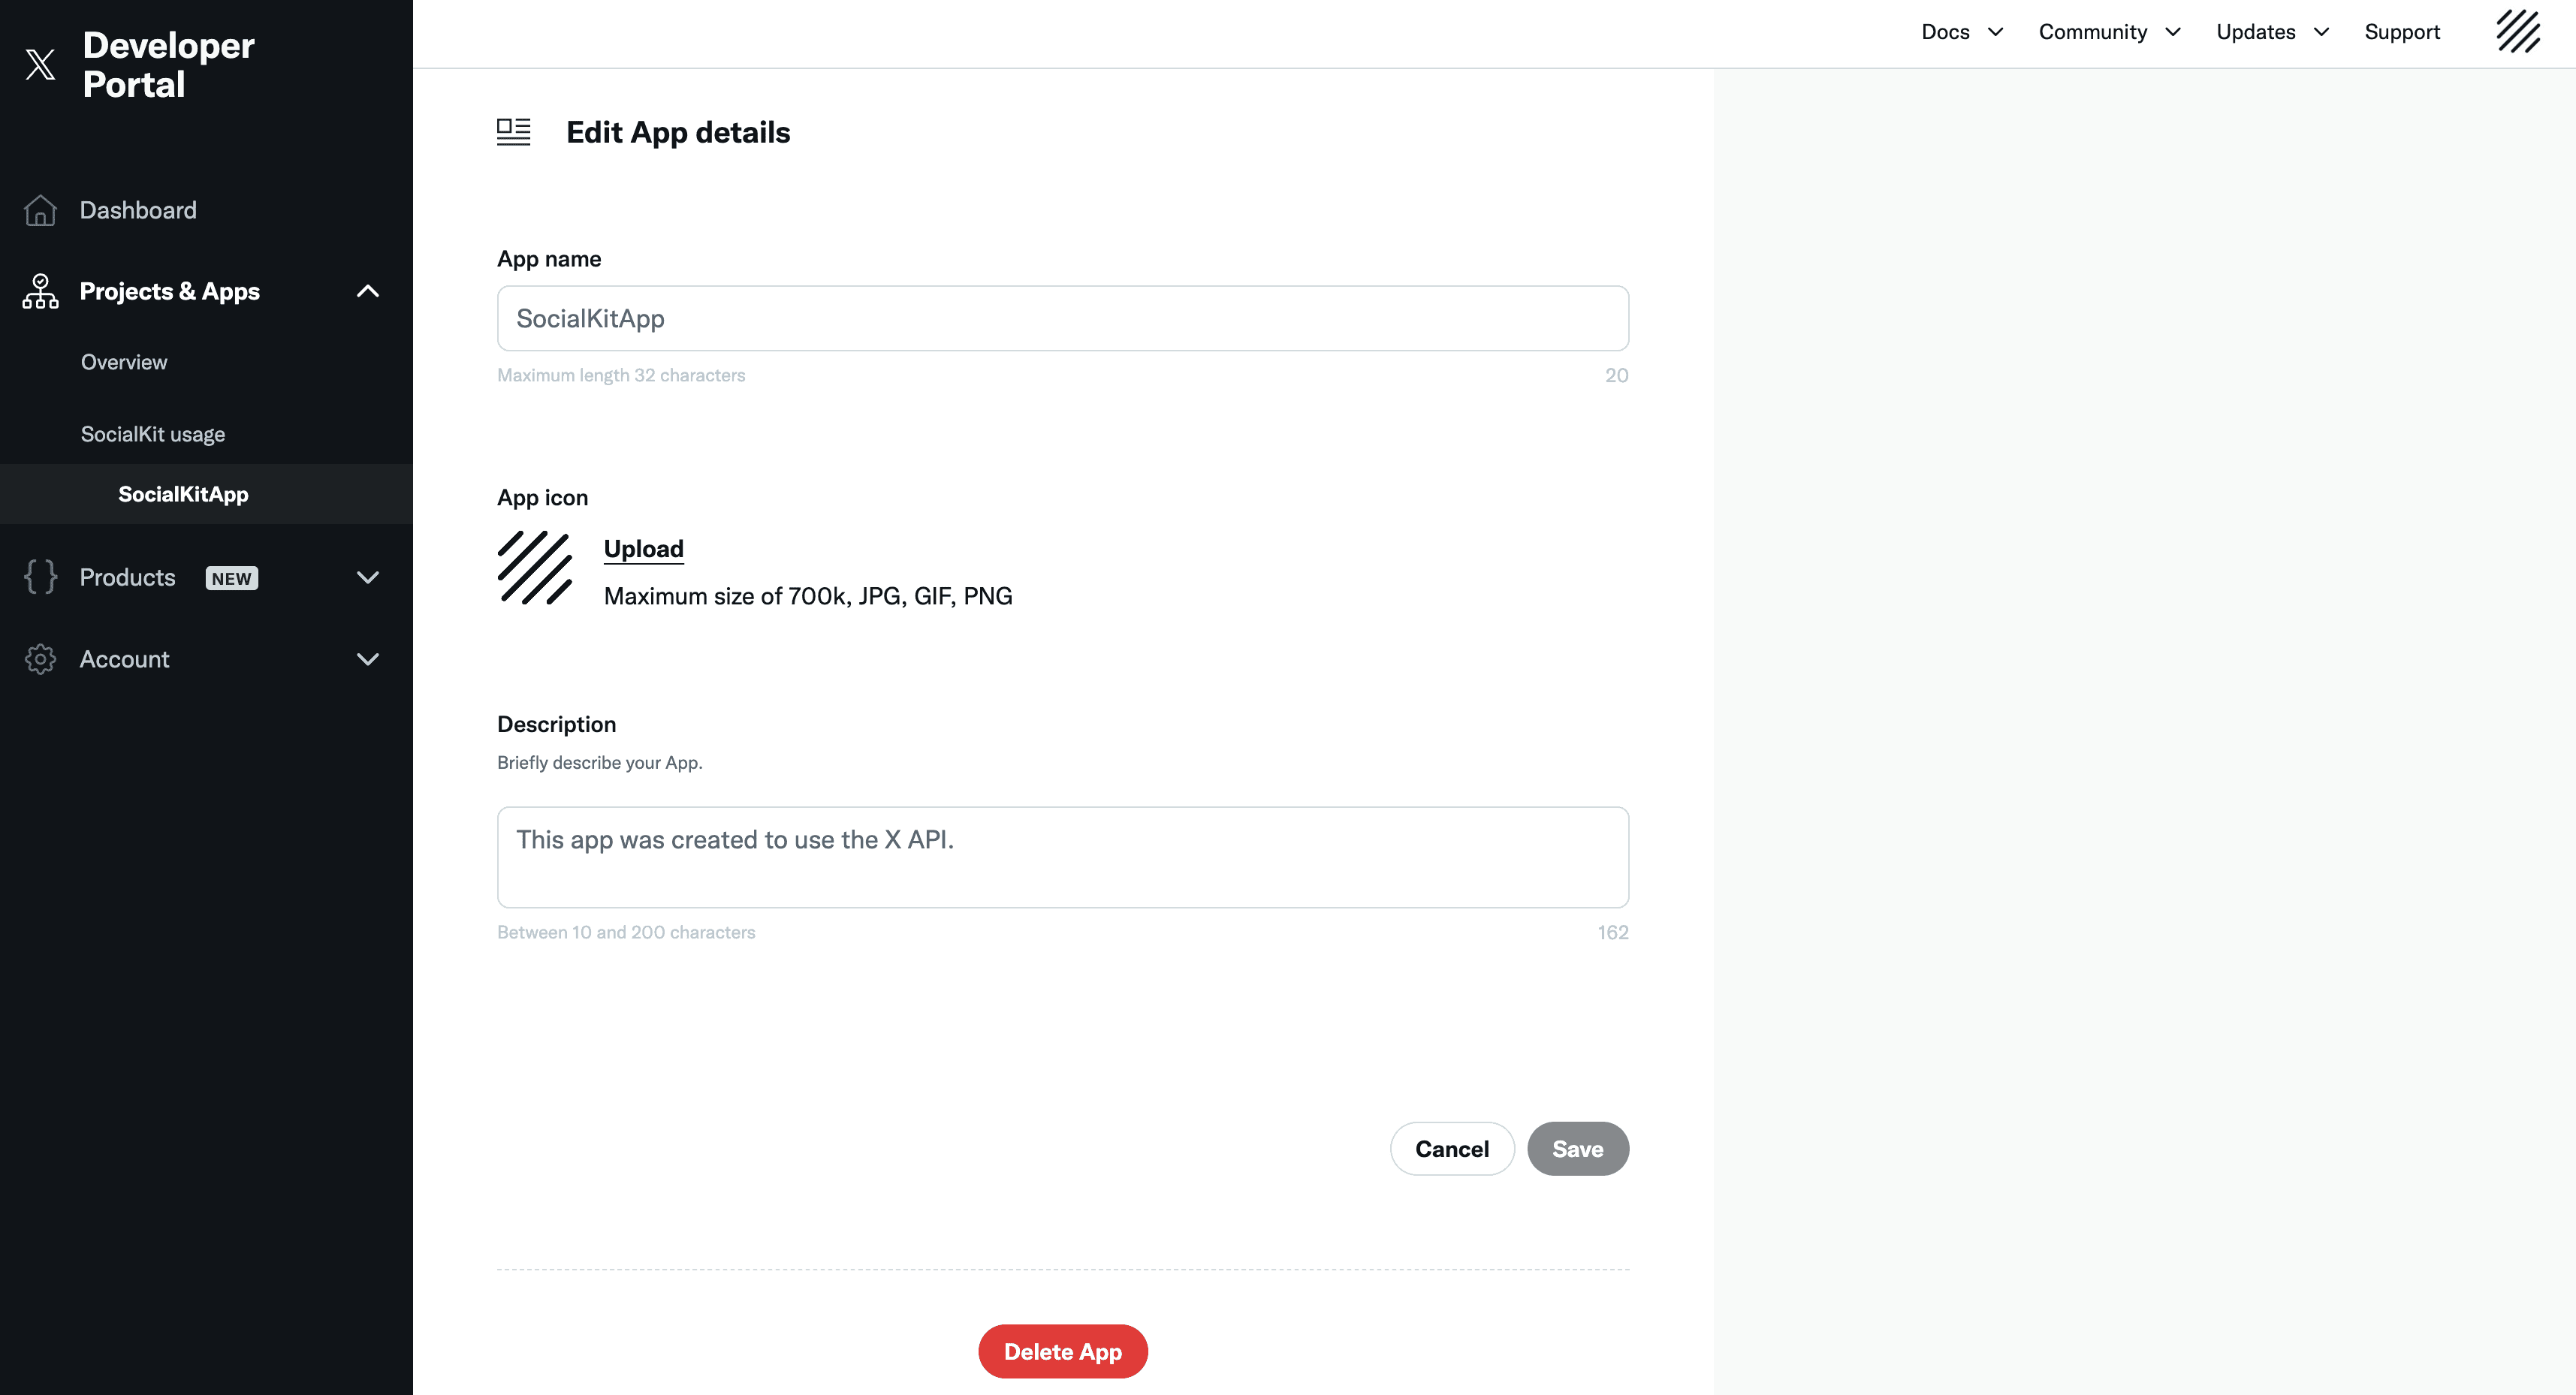Select Overview under Projects & Apps

tap(124, 362)
